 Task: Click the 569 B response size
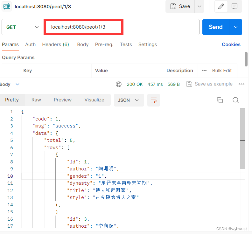pyautogui.click(x=174, y=84)
